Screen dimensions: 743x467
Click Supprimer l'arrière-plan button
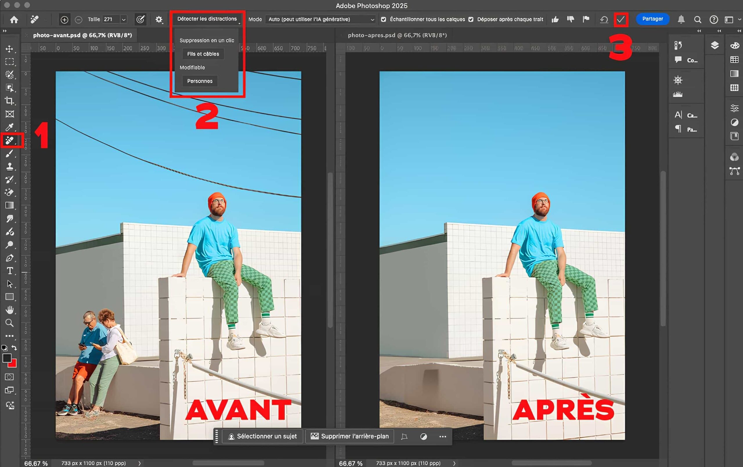pos(350,436)
